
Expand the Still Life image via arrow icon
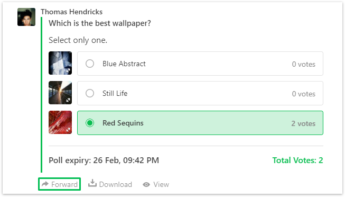pos(68,100)
